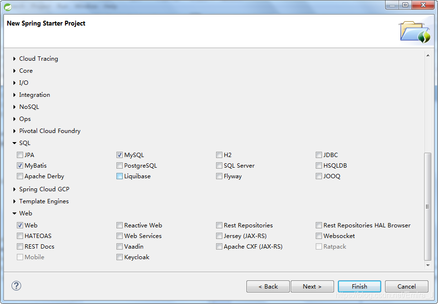
Task: Enable the JDBC checkbox
Action: (x=319, y=155)
